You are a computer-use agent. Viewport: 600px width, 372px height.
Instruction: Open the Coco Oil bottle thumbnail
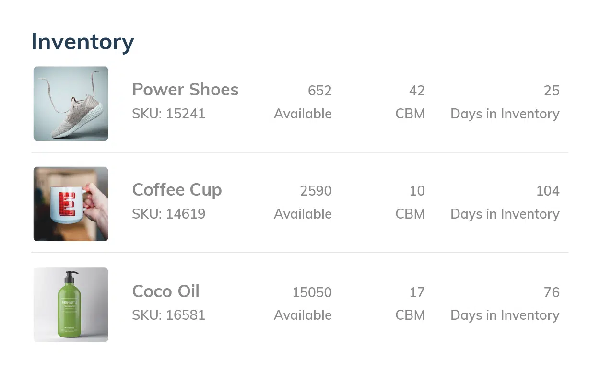[71, 305]
